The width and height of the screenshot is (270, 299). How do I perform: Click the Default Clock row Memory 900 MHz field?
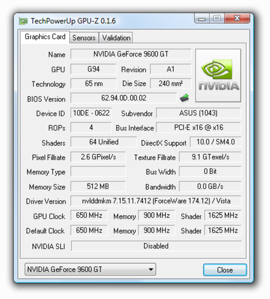coord(156,230)
